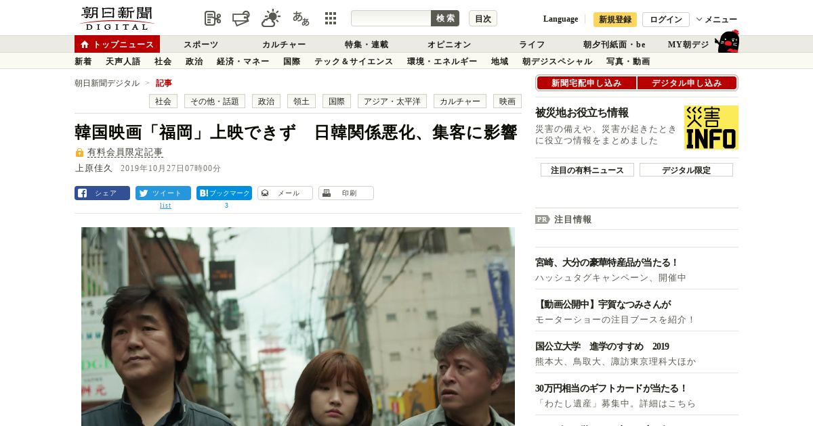
Task: Open 宮崎、大分の豪華特産品が当たる！ link
Action: tap(607, 262)
